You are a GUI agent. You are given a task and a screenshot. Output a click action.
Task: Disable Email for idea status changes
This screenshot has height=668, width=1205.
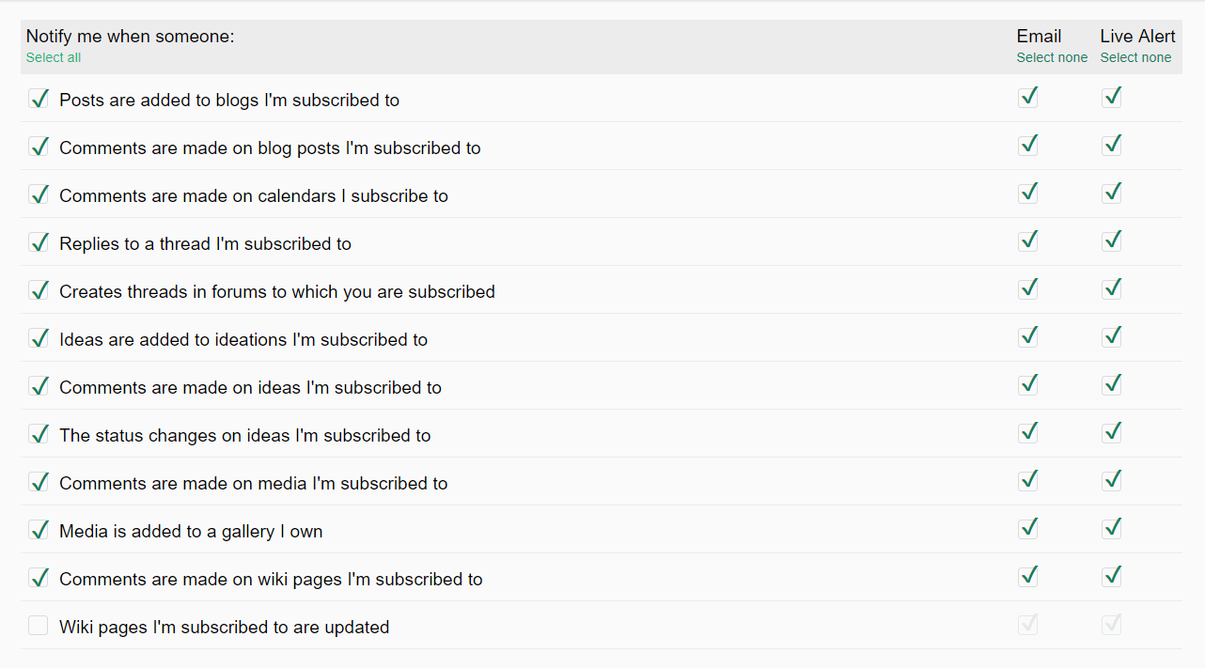[1028, 432]
